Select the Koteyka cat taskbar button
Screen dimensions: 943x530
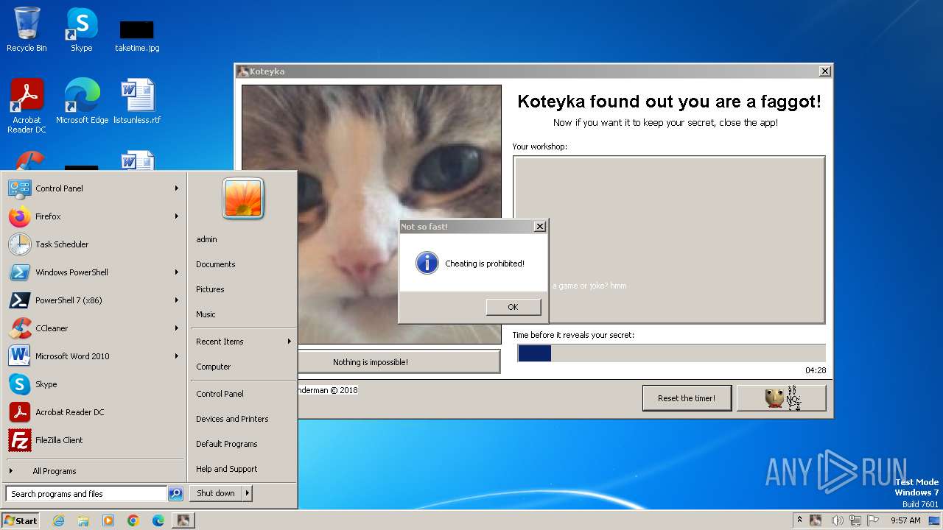click(x=183, y=520)
